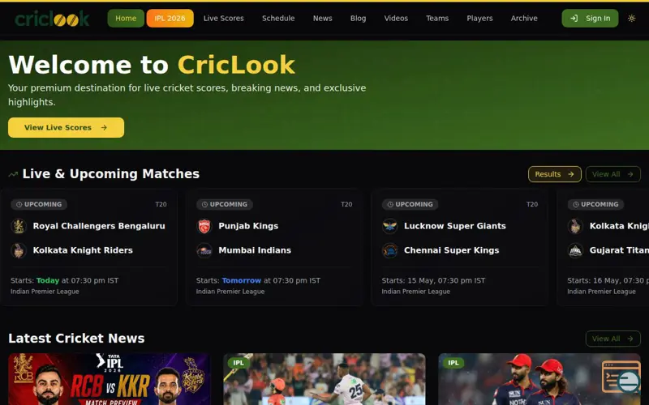The height and width of the screenshot is (405, 649).
Task: Open the news thumbnail with red-capped players
Action: tap(539, 379)
